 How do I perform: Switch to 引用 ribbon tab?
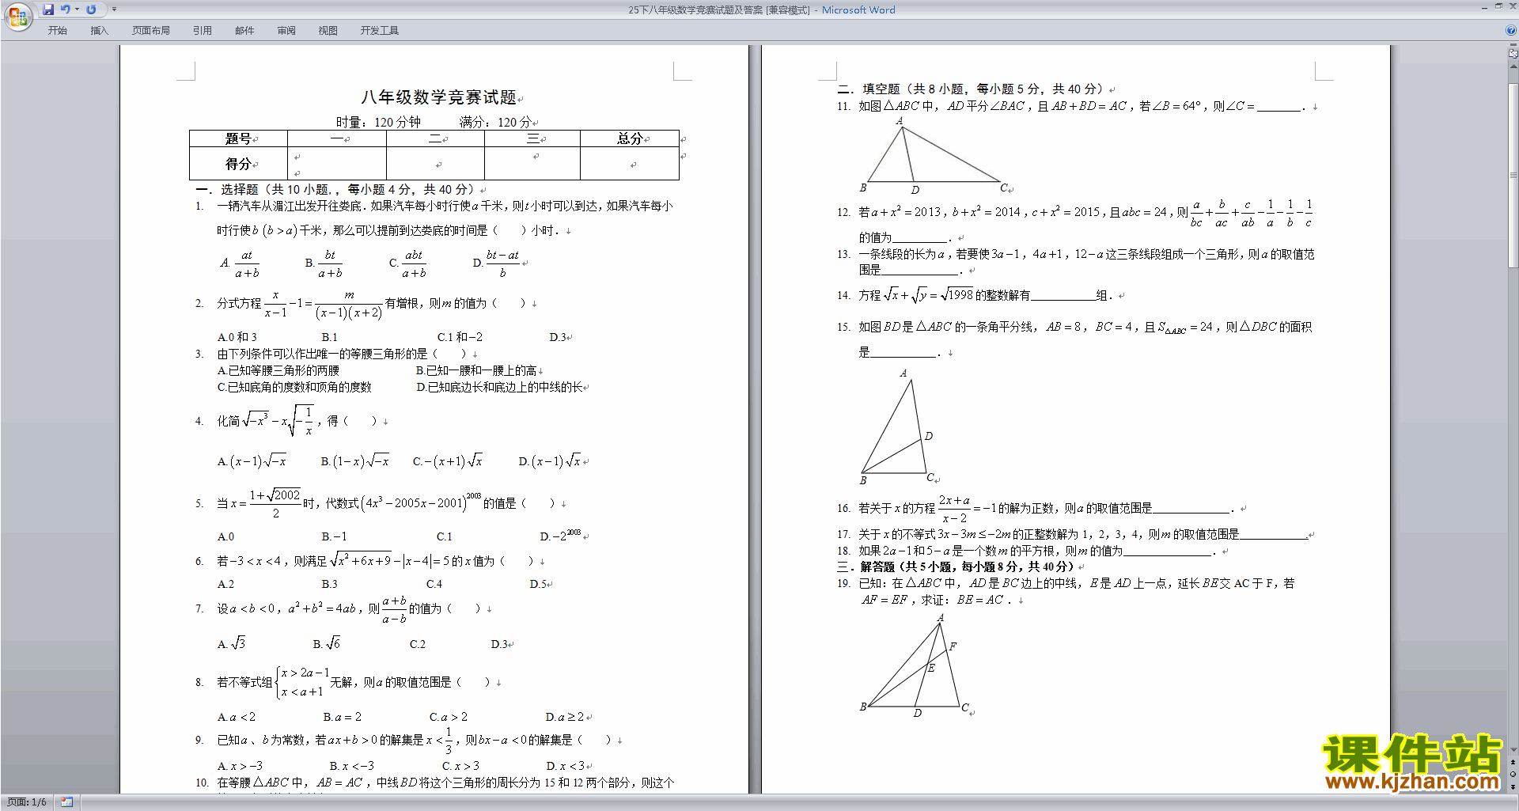[202, 31]
